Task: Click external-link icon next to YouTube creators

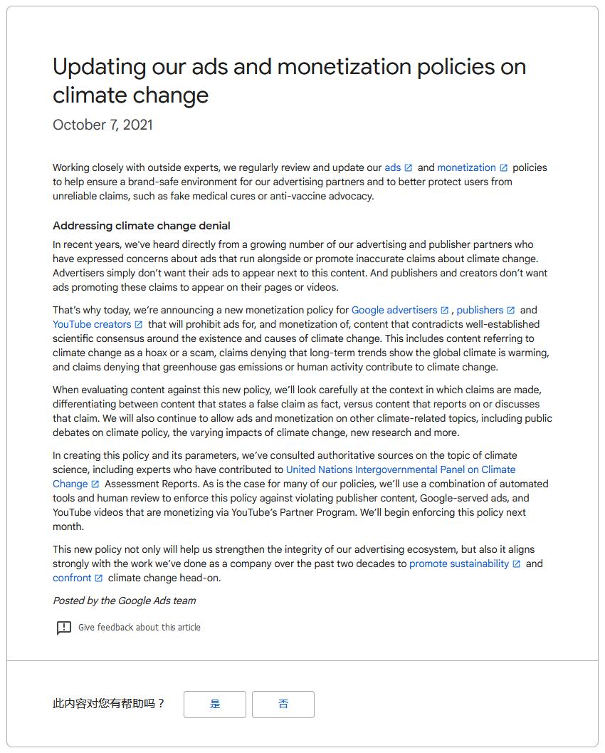Action: pyautogui.click(x=139, y=325)
